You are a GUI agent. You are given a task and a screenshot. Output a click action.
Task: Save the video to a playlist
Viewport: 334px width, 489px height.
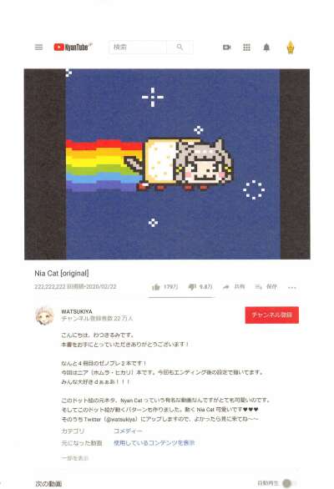(266, 287)
